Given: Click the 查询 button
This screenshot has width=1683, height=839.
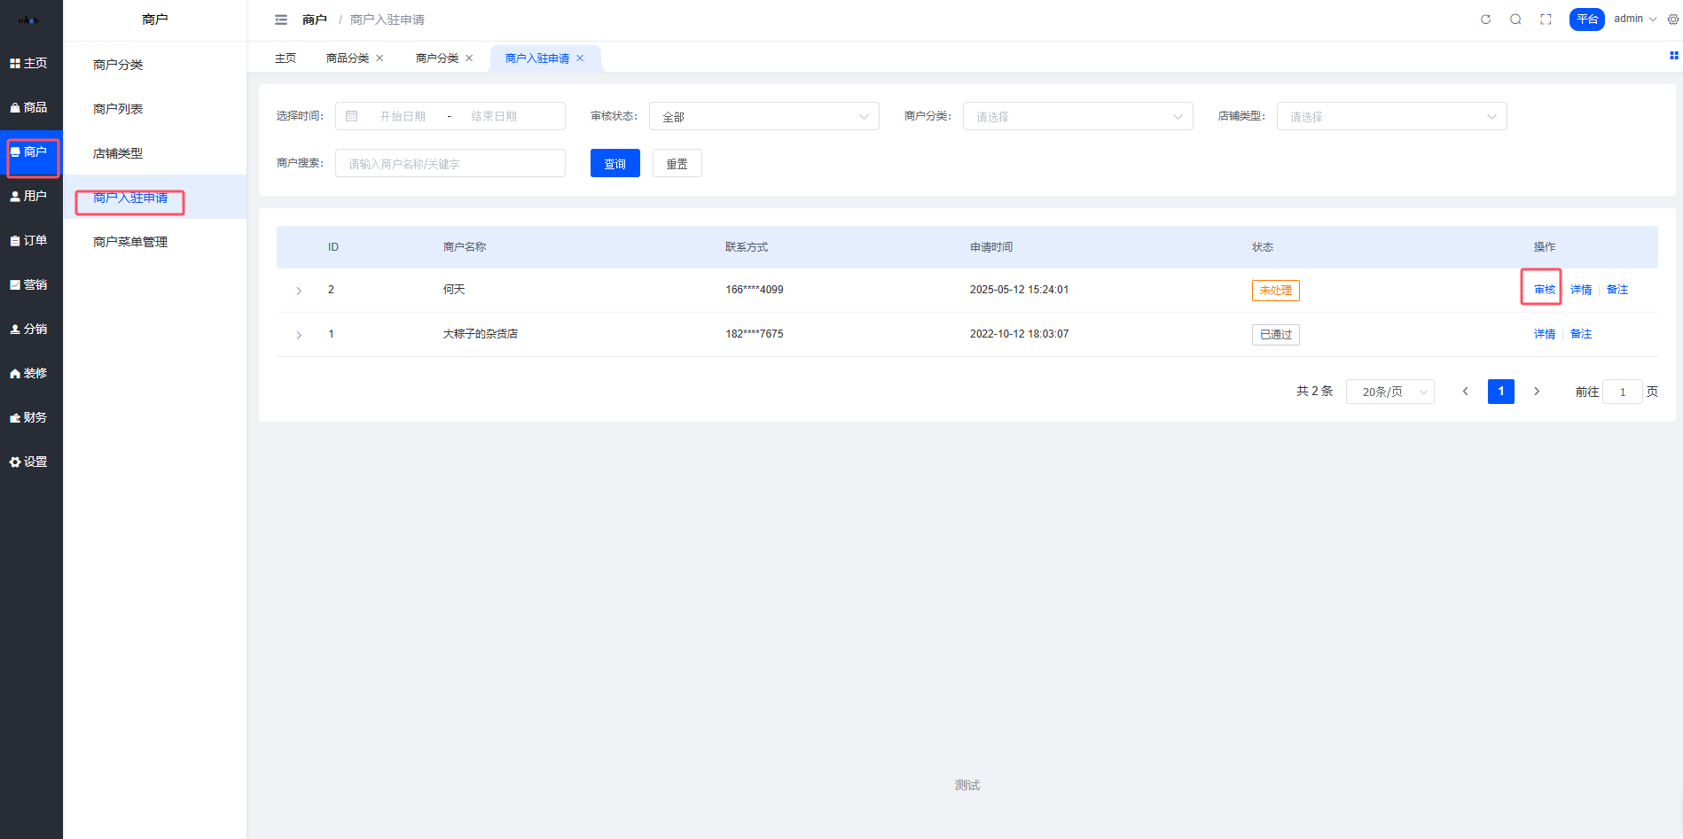Looking at the screenshot, I should click(614, 164).
